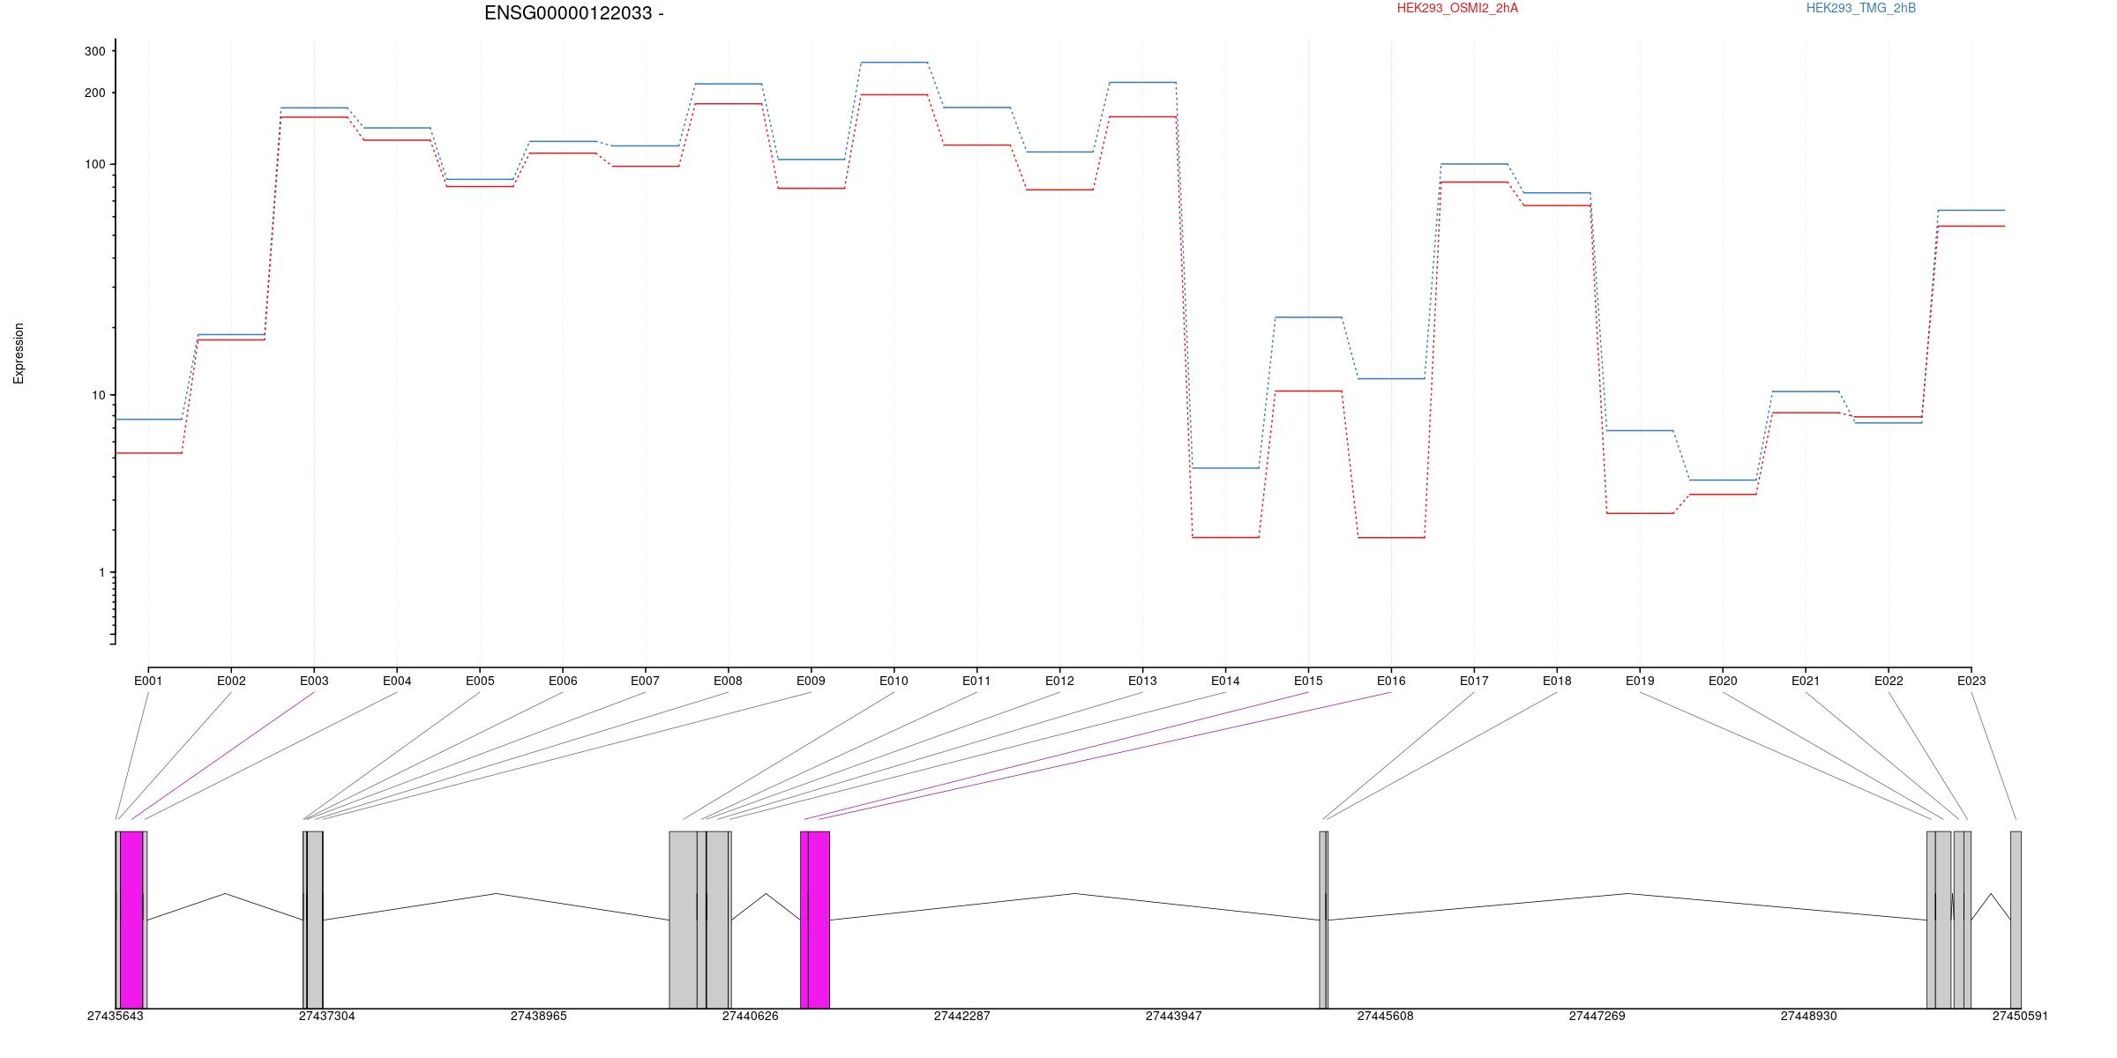This screenshot has height=1058, width=2117.
Task: Click the 1 y-axis tick label
Action: [x=102, y=572]
